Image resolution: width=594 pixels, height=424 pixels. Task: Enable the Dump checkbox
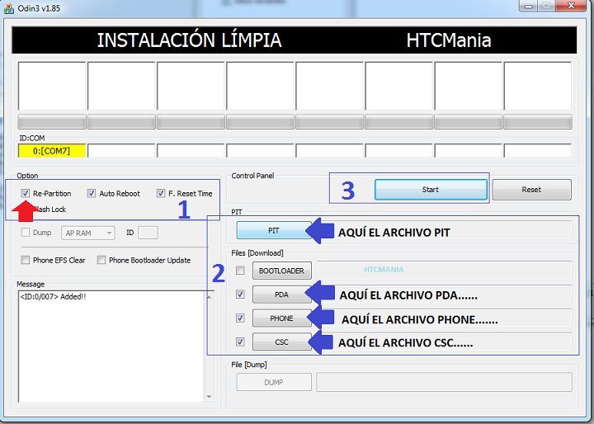coord(26,233)
